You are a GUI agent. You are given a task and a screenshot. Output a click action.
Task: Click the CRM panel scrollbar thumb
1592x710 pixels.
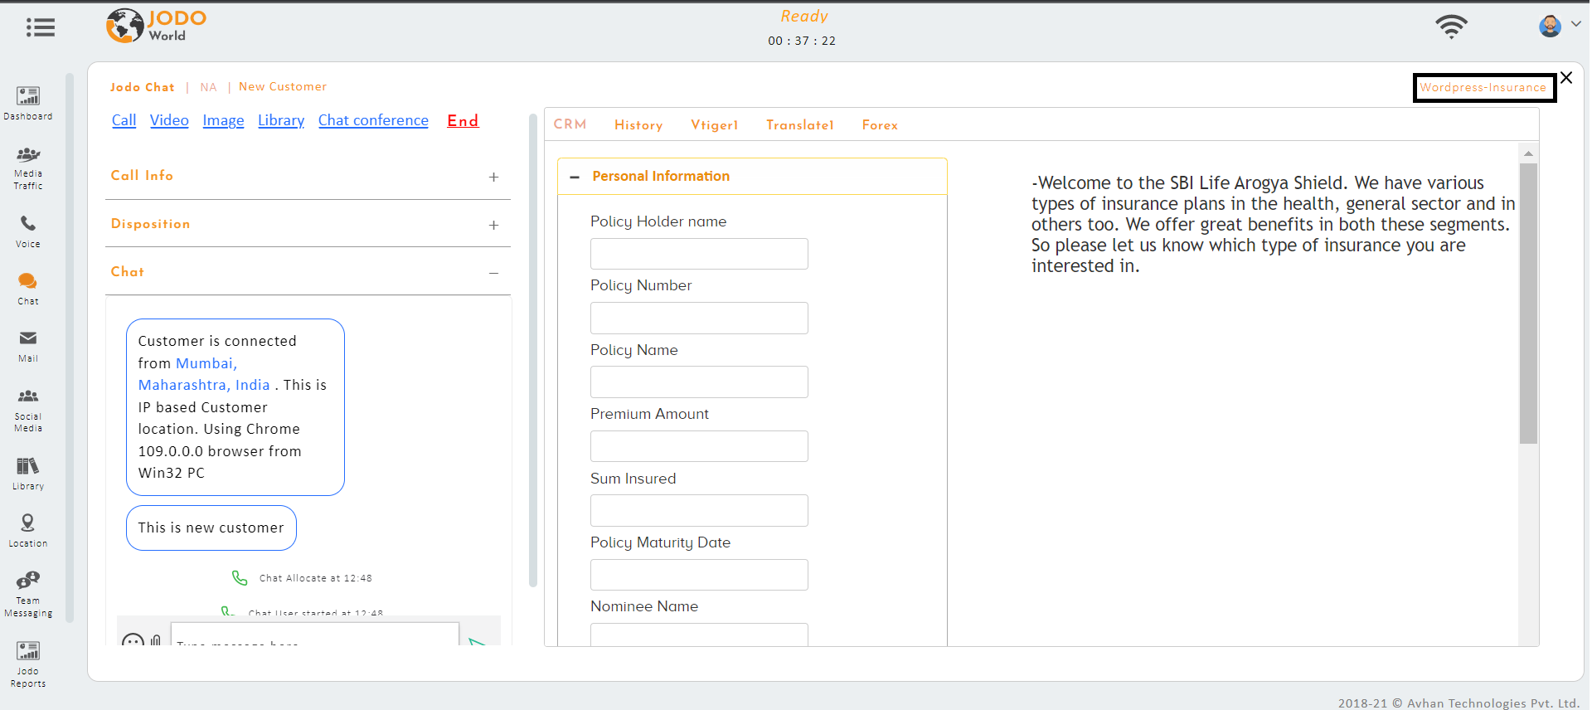(x=1528, y=304)
